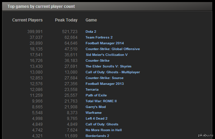
Task: Click 'Top games by current player count' title
Action: tap(41, 6)
